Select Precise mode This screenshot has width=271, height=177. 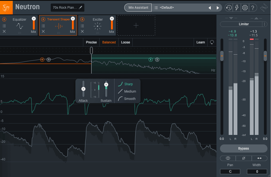coord(91,42)
